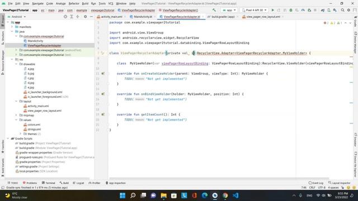The width and height of the screenshot is (358, 201).
Task: Open IDE settings gear in main toolbar
Action: [x=348, y=10]
